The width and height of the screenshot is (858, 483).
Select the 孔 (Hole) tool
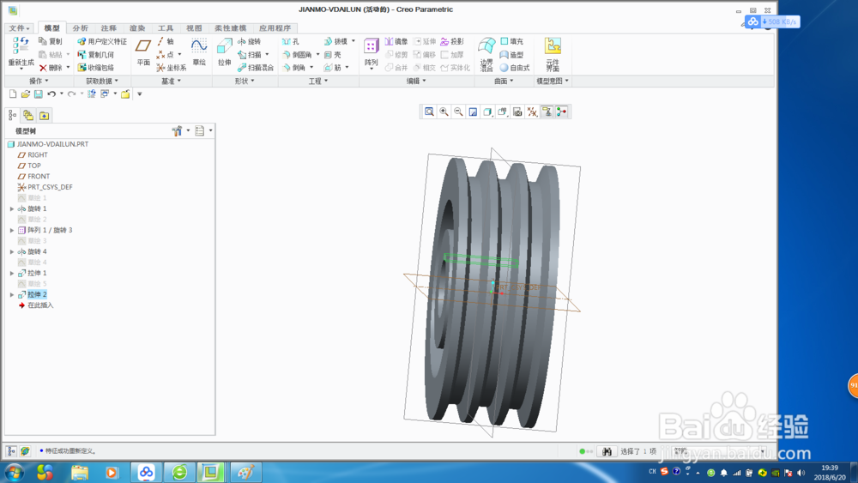click(291, 41)
